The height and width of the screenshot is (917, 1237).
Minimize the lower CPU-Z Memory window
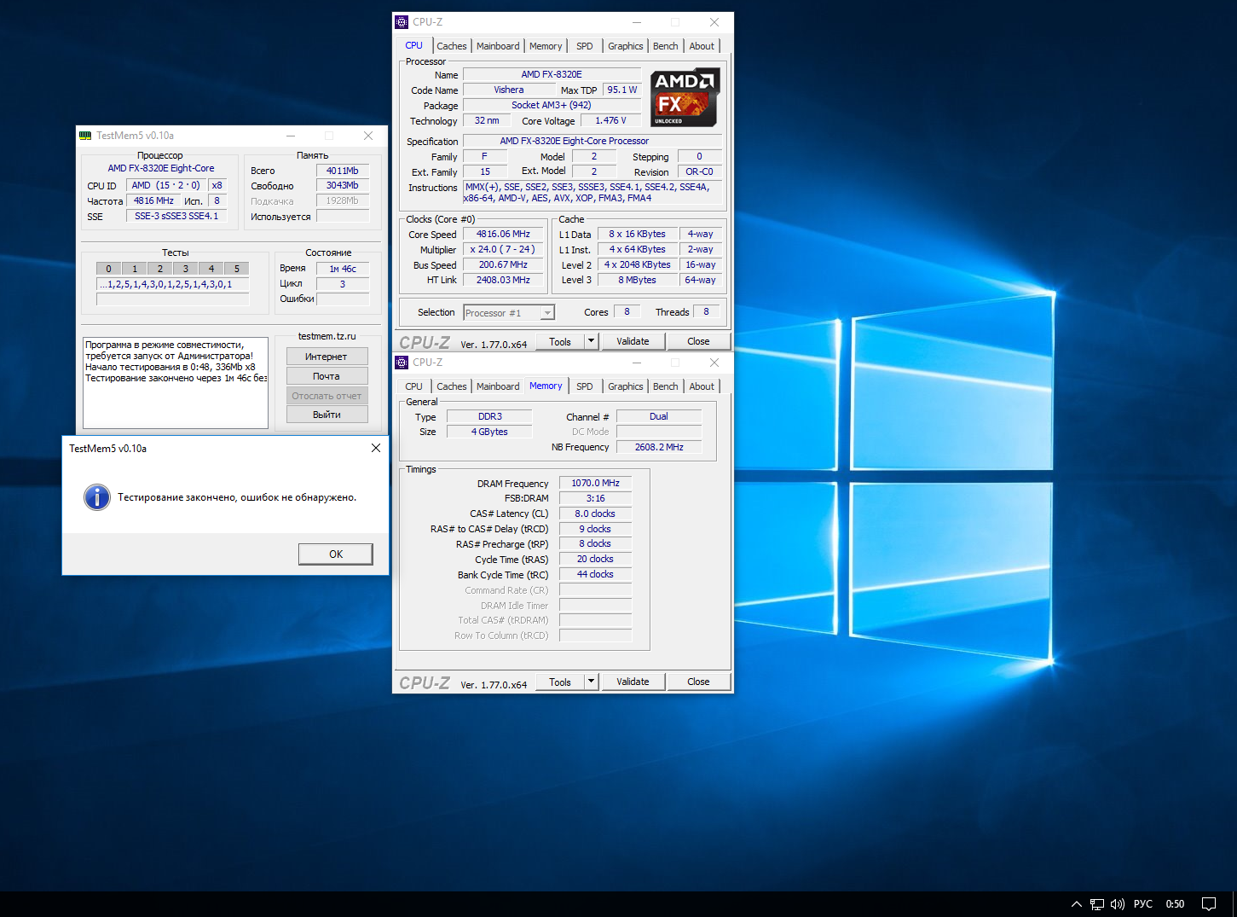click(x=637, y=363)
